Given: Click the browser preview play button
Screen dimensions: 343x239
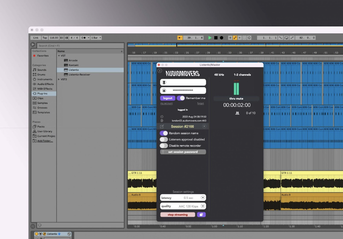Looking at the screenshot, I should coord(33,45).
